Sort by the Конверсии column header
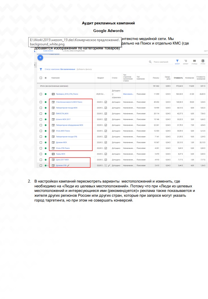 tap(190, 78)
